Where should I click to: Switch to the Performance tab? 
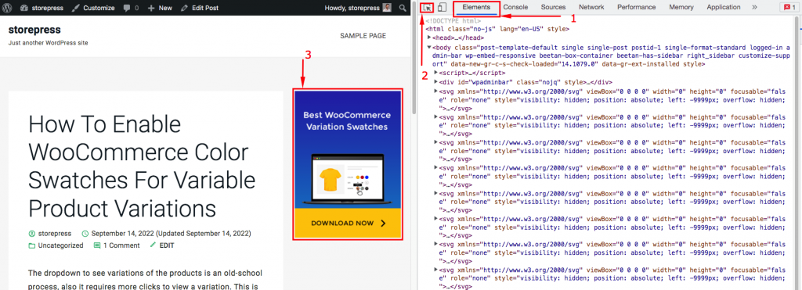coord(636,7)
